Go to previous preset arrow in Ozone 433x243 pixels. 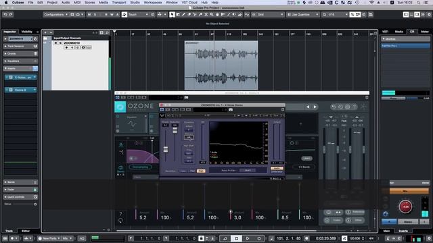coord(308,107)
